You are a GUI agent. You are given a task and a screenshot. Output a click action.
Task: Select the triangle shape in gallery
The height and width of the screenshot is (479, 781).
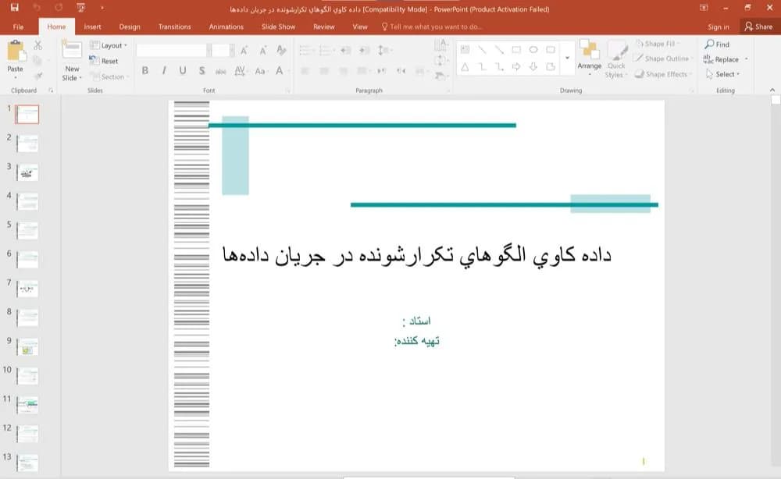coord(465,66)
